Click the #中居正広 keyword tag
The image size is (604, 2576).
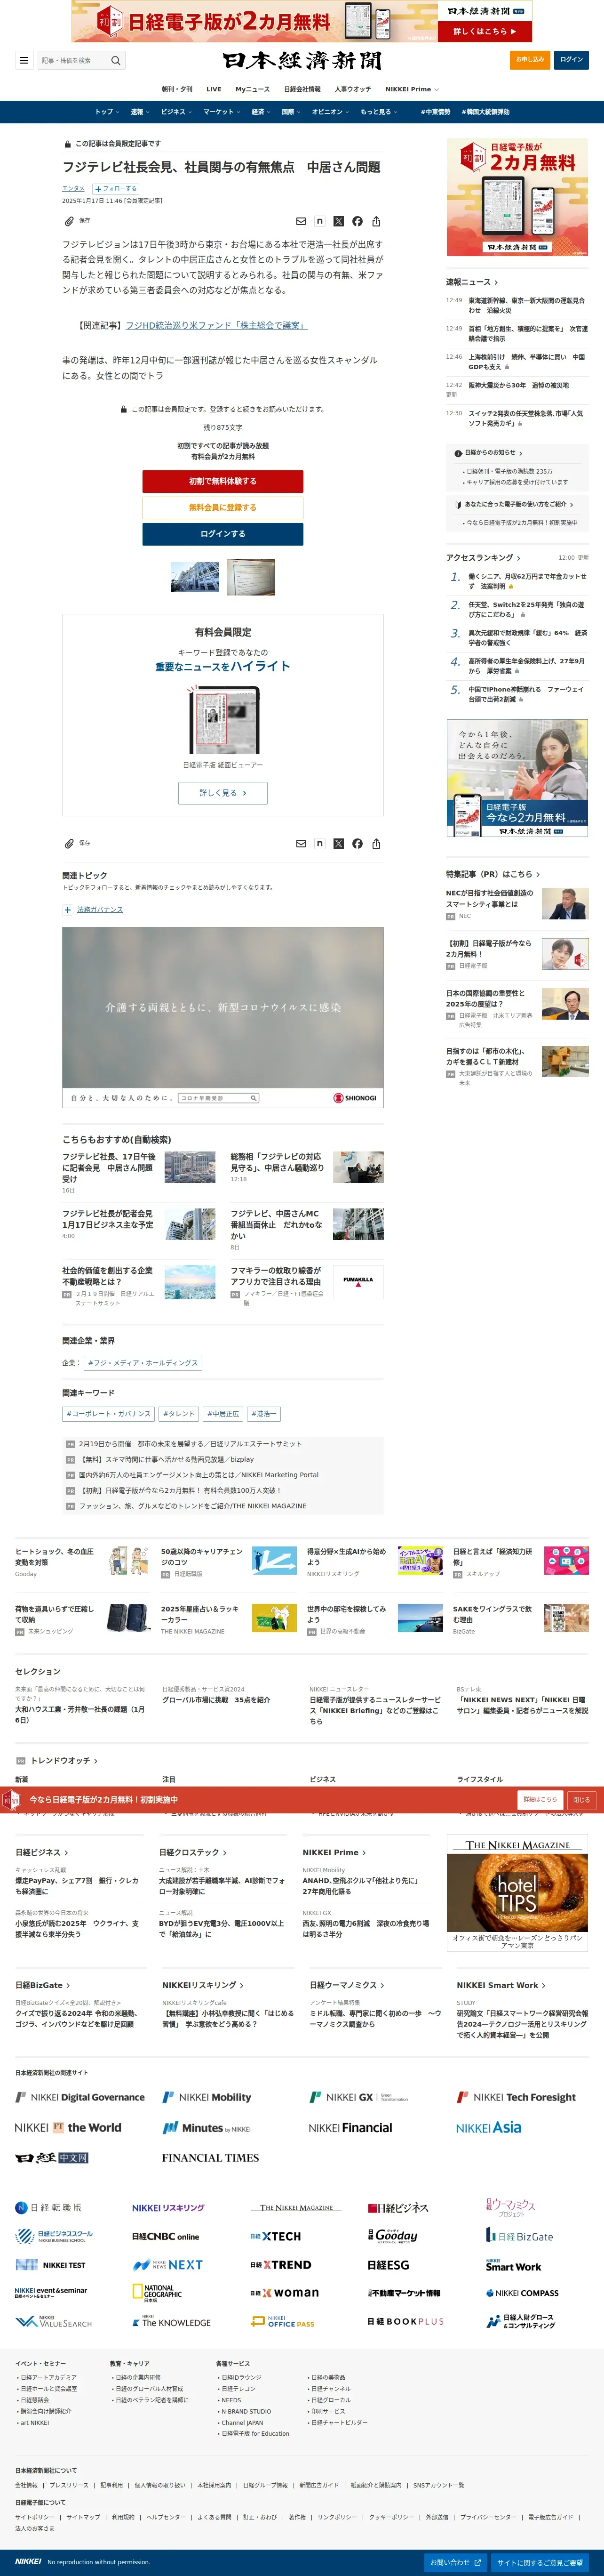(x=224, y=1414)
